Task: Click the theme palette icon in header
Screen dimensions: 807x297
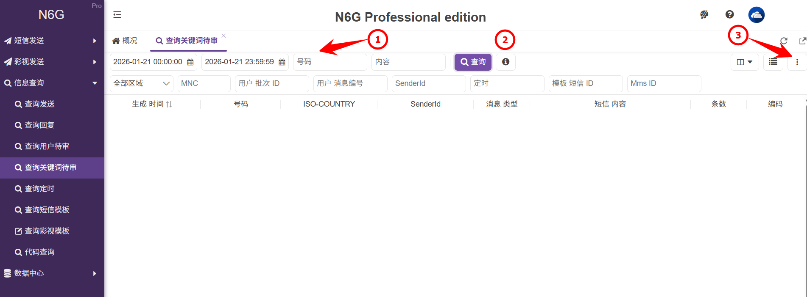Action: (x=704, y=15)
